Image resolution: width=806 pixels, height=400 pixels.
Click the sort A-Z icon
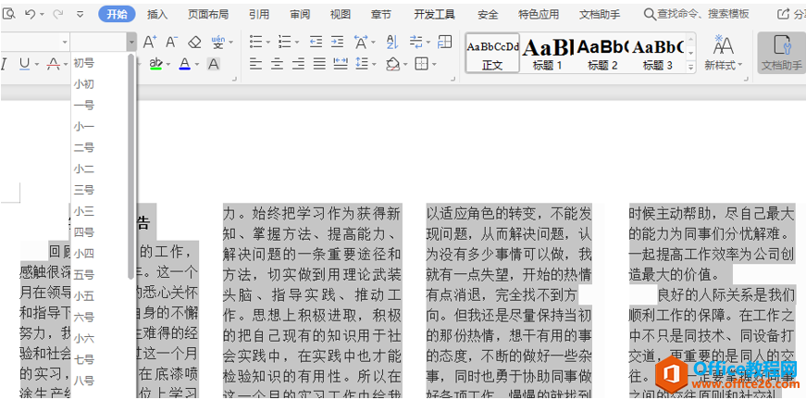coord(392,42)
